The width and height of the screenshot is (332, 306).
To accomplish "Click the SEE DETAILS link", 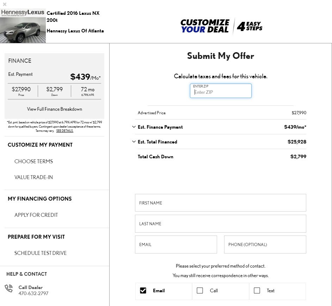I will (65, 131).
